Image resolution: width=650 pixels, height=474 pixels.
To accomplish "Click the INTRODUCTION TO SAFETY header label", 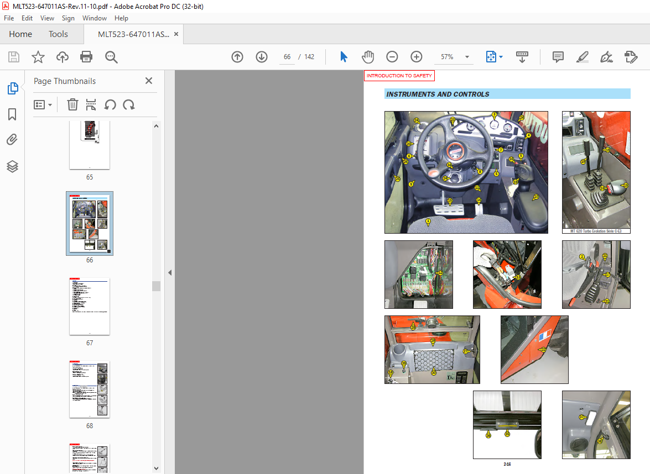I will coord(399,76).
